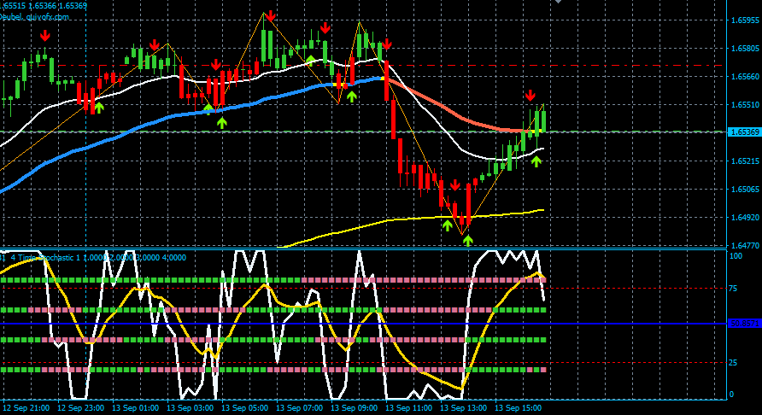Click the 12 Sep 21:00 time label
Viewport: 762px width, 415px height.
26,407
